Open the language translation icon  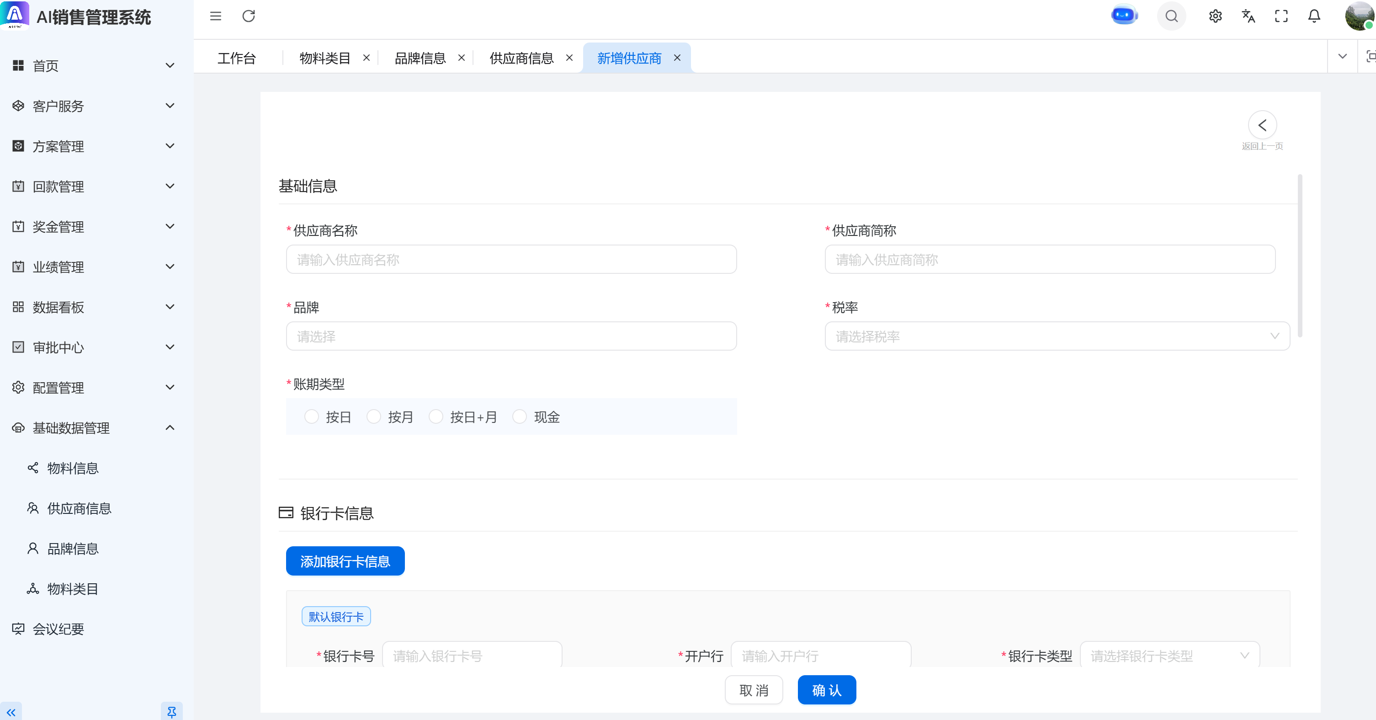click(1248, 16)
